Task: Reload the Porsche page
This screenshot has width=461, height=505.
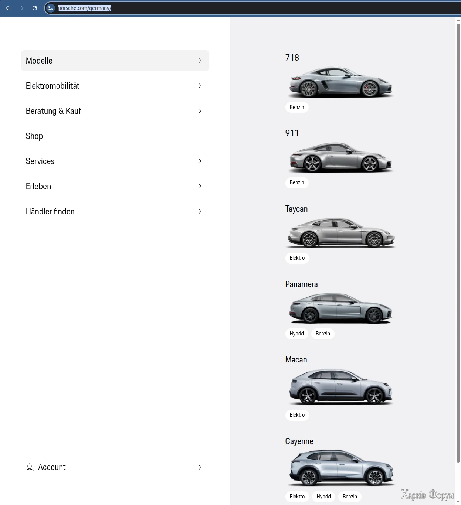Action: pos(35,8)
